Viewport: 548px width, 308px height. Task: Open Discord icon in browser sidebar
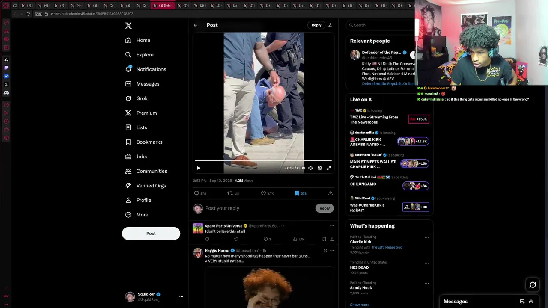pyautogui.click(x=6, y=92)
